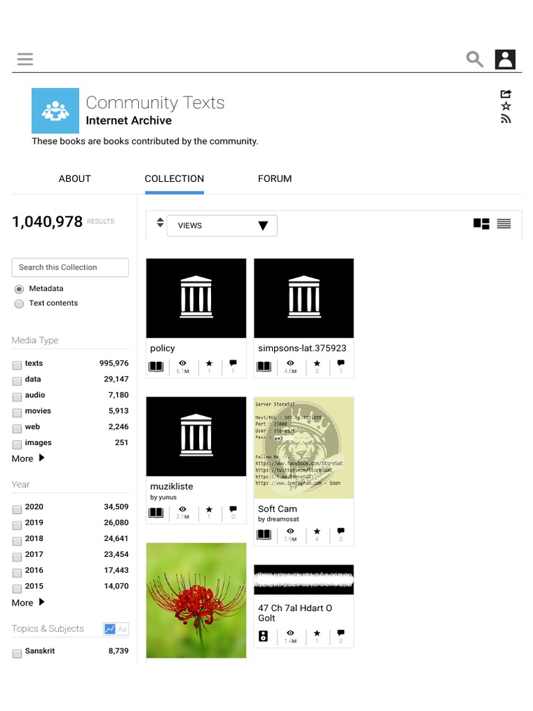Switch to the FORUM tab
533x711 pixels.
point(275,178)
